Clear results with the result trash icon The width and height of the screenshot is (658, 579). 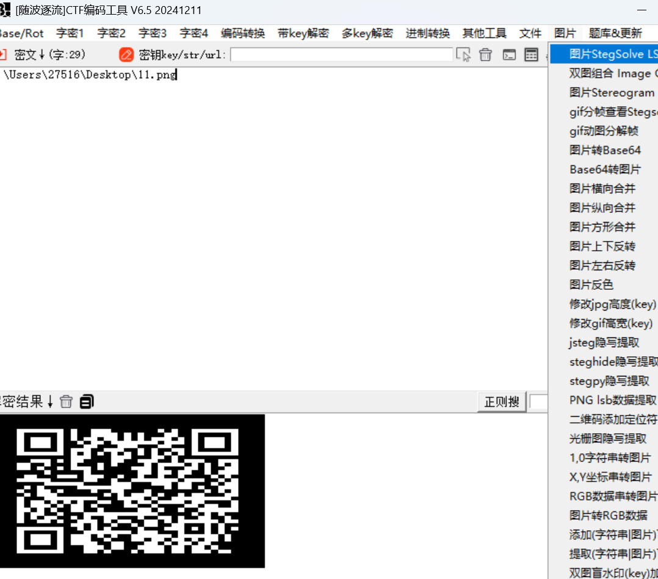[66, 401]
